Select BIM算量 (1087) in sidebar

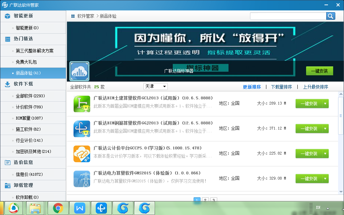(33, 118)
